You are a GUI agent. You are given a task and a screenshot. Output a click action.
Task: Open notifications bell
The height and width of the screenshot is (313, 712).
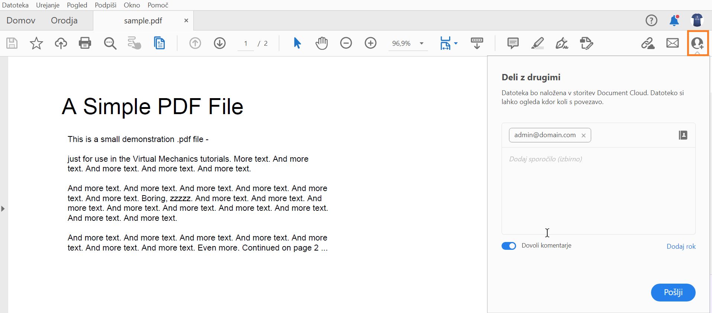pos(674,20)
